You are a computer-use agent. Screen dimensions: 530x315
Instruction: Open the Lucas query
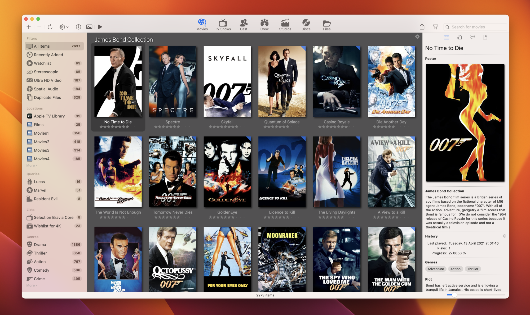(x=54, y=182)
